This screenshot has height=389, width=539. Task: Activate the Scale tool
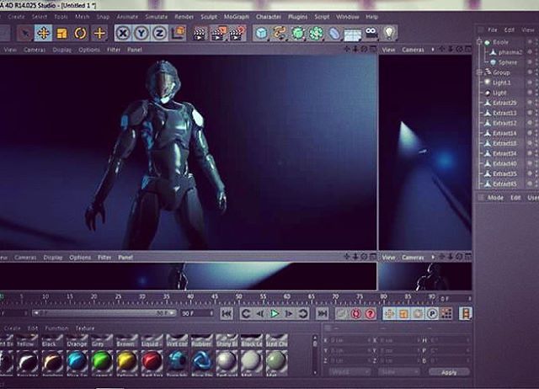click(x=61, y=34)
